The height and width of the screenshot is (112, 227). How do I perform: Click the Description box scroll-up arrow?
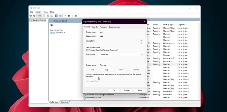tap(141, 41)
